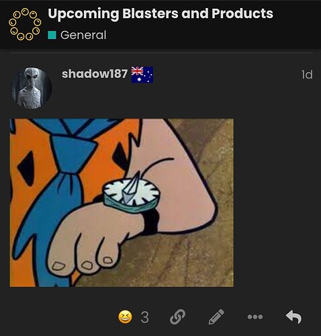321x336 pixels.
Task: Copy post link with chain icon
Action: pyautogui.click(x=177, y=317)
